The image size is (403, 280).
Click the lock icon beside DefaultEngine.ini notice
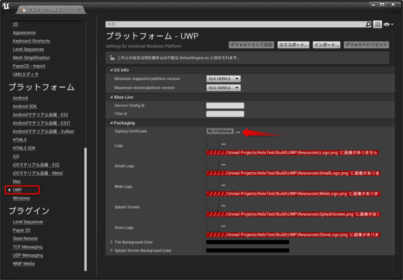point(112,58)
